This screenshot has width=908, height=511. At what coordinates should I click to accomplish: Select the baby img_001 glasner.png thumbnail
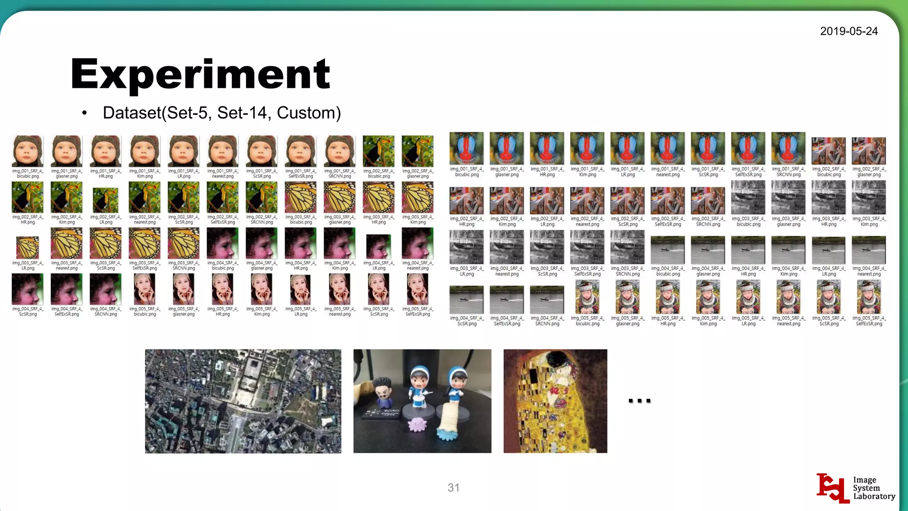click(67, 152)
